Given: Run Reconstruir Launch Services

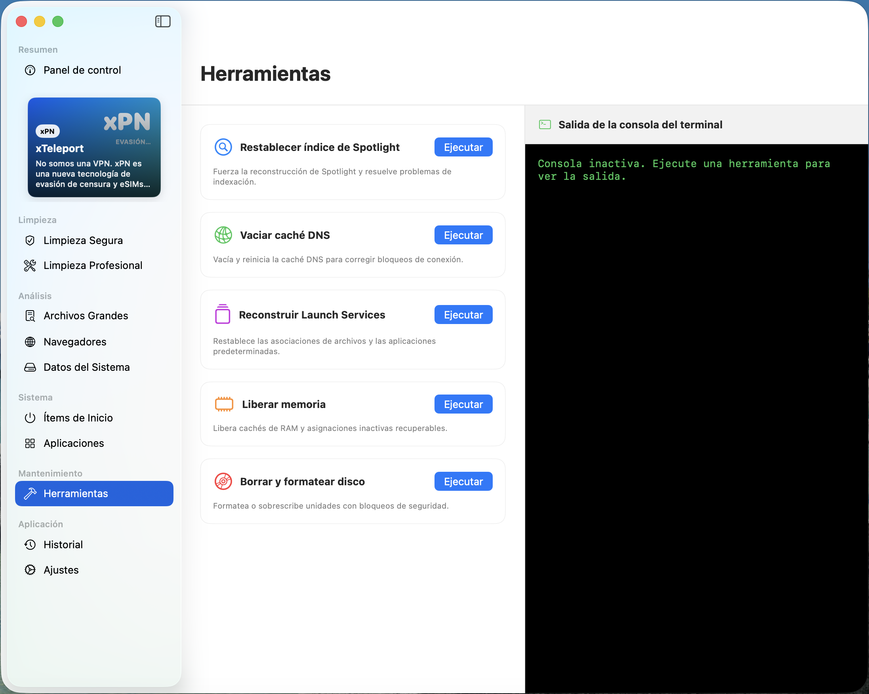Looking at the screenshot, I should pyautogui.click(x=463, y=315).
